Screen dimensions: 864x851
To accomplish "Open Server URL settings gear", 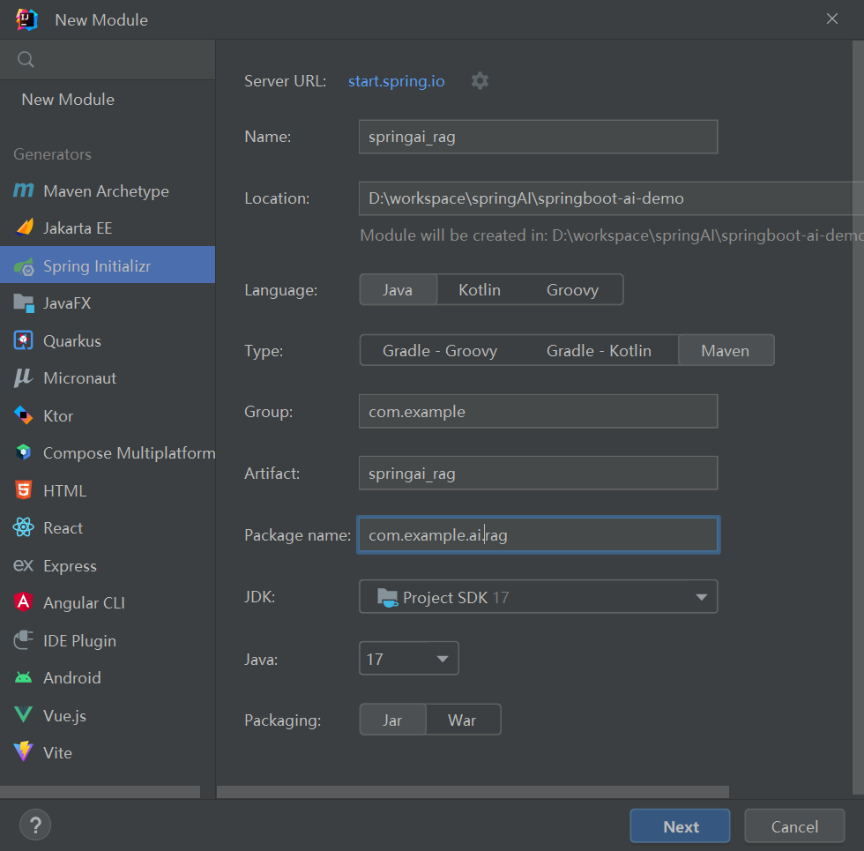I will click(480, 81).
